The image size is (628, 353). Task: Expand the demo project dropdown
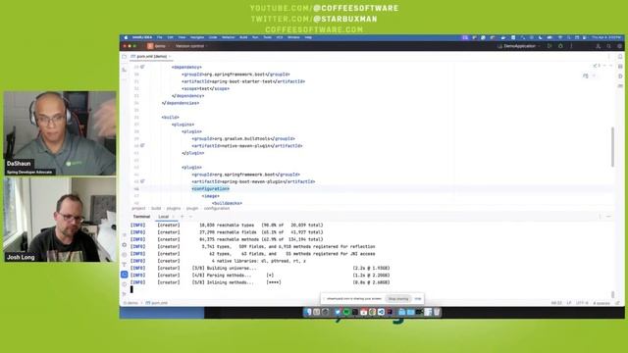159,46
